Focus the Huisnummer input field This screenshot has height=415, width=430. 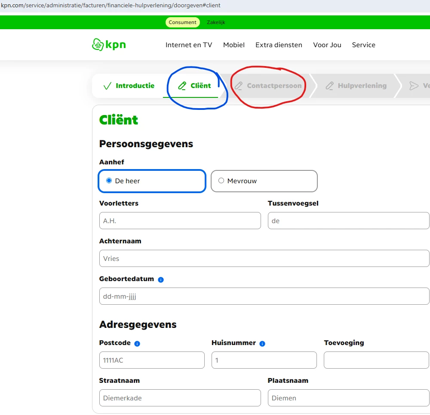(264, 360)
